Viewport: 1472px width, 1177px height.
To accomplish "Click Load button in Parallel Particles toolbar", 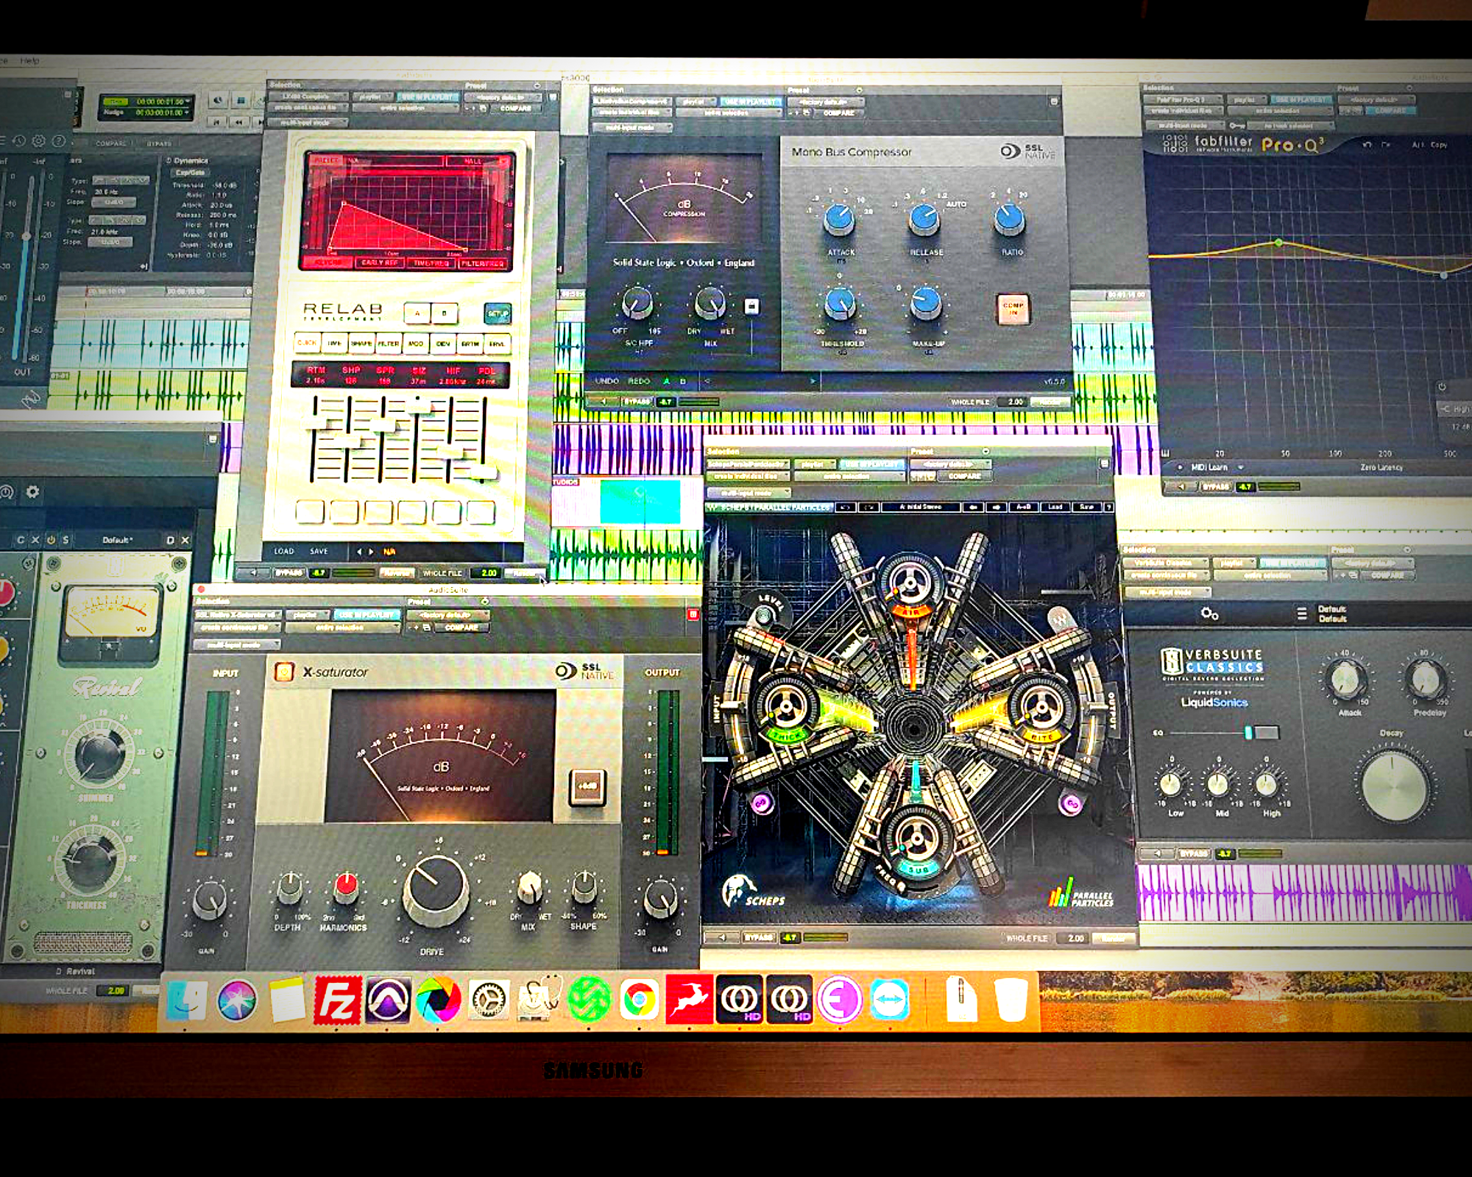I will (1055, 508).
